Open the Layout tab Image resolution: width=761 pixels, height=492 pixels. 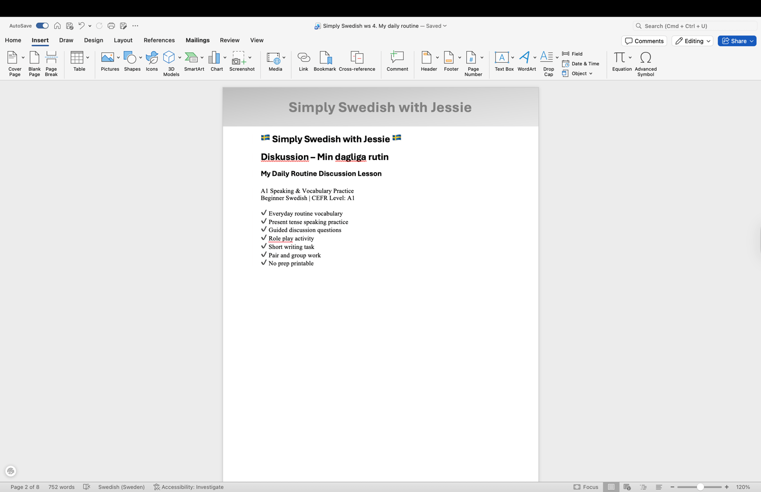click(x=123, y=40)
